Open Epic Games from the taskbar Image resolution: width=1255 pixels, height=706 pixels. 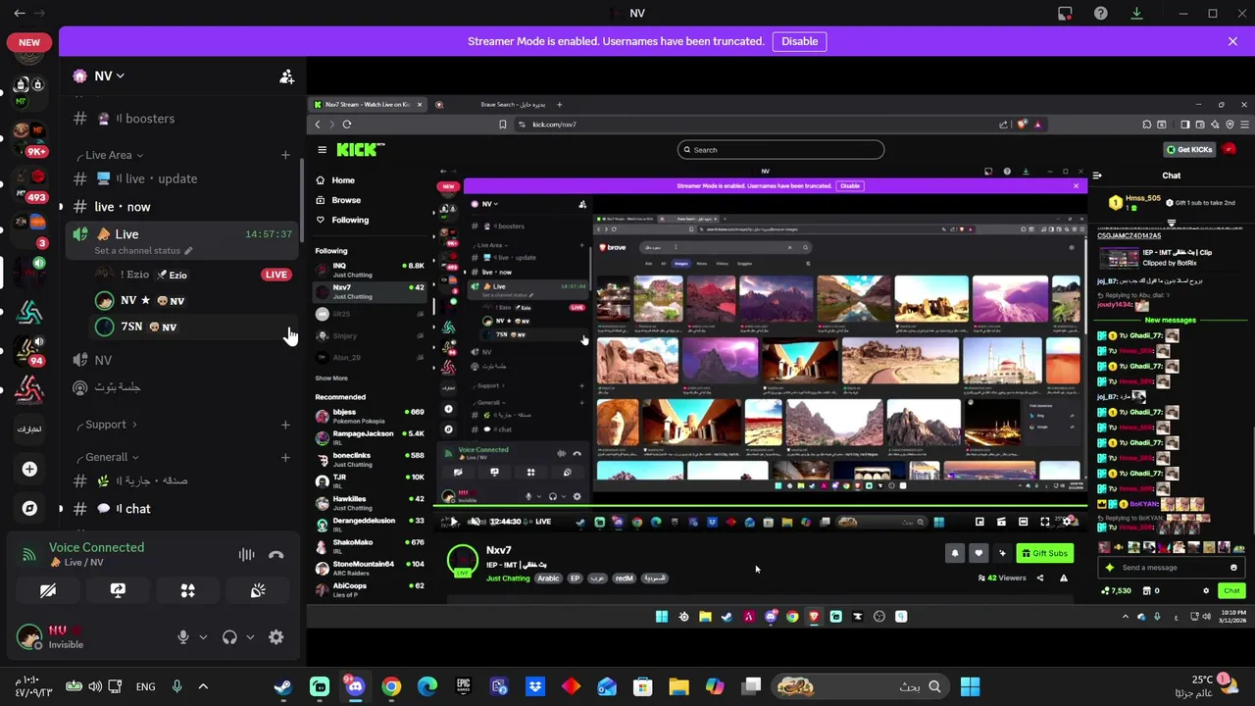coord(463,686)
